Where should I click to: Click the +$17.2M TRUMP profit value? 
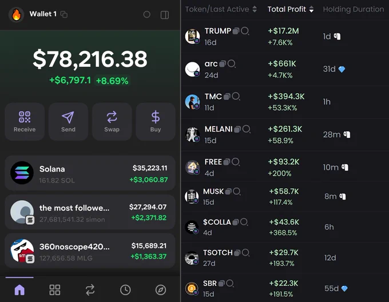[283, 31]
